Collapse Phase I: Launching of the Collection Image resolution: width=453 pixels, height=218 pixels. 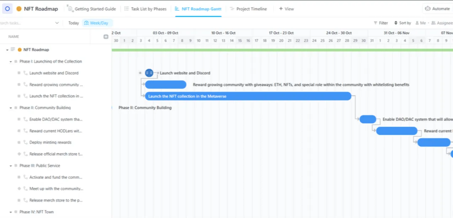click(x=11, y=62)
